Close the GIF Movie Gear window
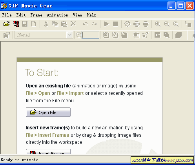Viewport: 195px width, 165px height. (190, 6)
